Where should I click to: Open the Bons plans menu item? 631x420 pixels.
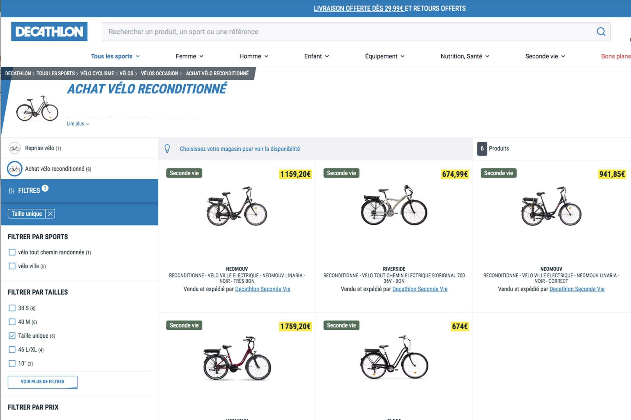[616, 56]
